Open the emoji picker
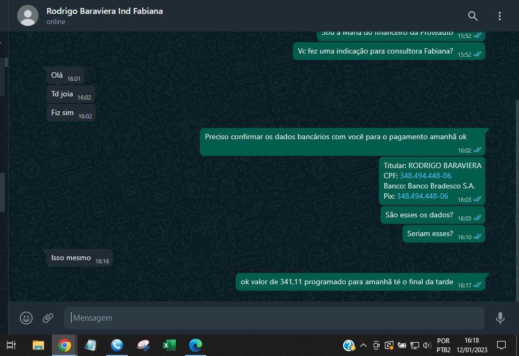 click(26, 318)
